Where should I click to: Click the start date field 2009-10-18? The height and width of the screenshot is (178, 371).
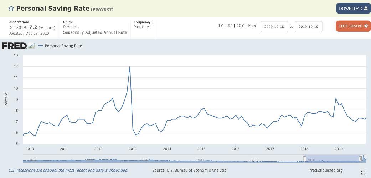tap(274, 27)
